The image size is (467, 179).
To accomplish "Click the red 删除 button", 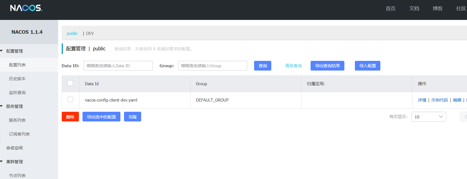I will tap(70, 117).
